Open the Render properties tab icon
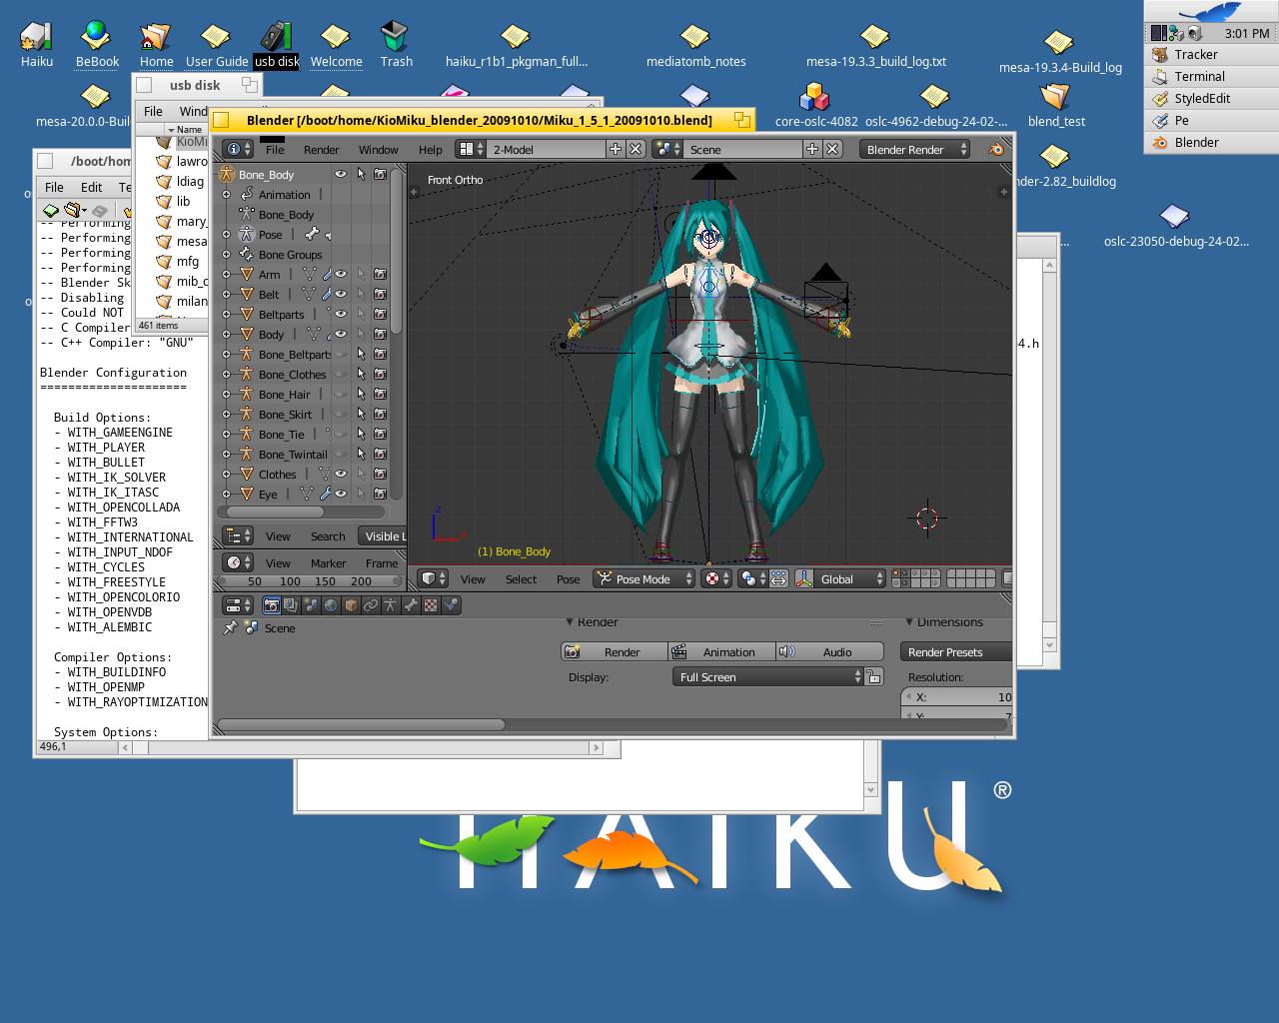Viewport: 1279px width, 1023px height. pos(271,605)
